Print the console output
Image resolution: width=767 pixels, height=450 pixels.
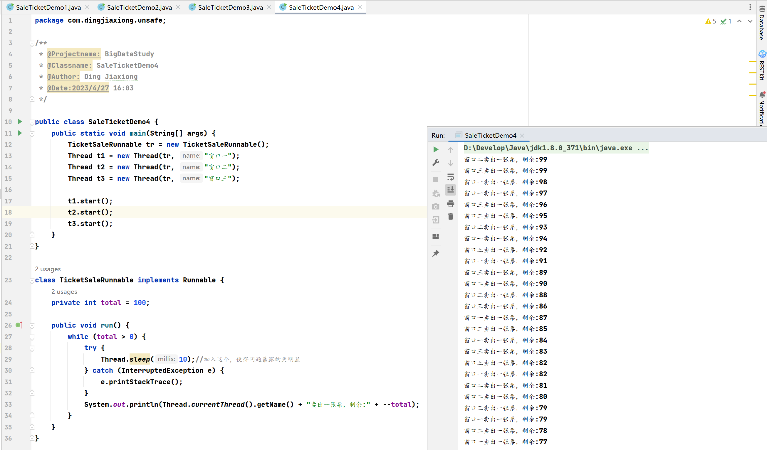[450, 203]
